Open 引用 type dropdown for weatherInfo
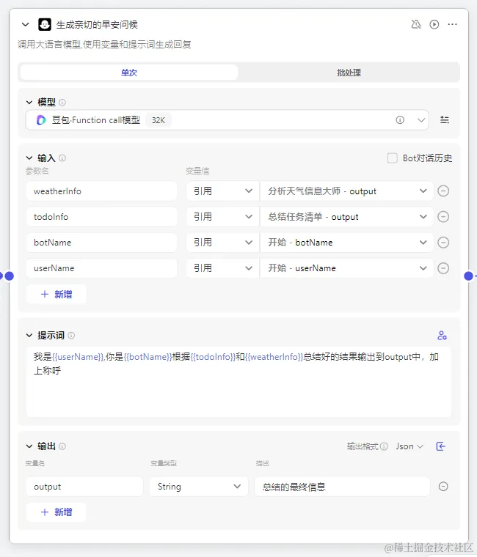Screen dimensions: 477x557 pyautogui.click(x=222, y=191)
